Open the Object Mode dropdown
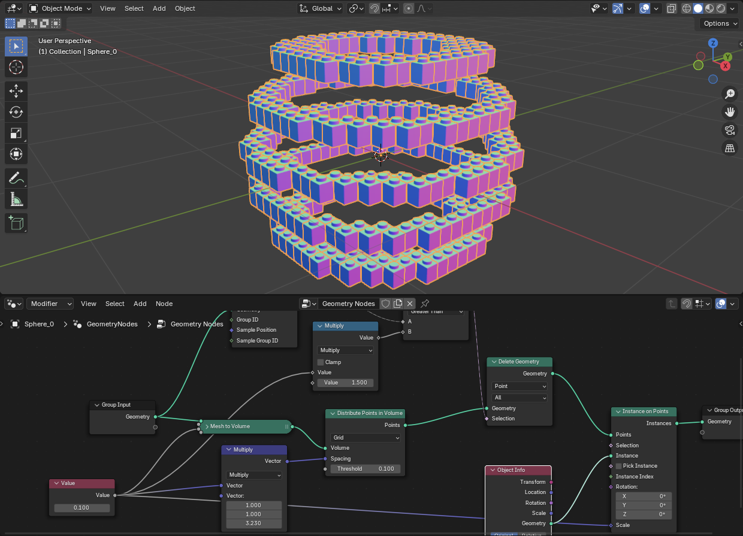This screenshot has width=743, height=536. pyautogui.click(x=60, y=8)
